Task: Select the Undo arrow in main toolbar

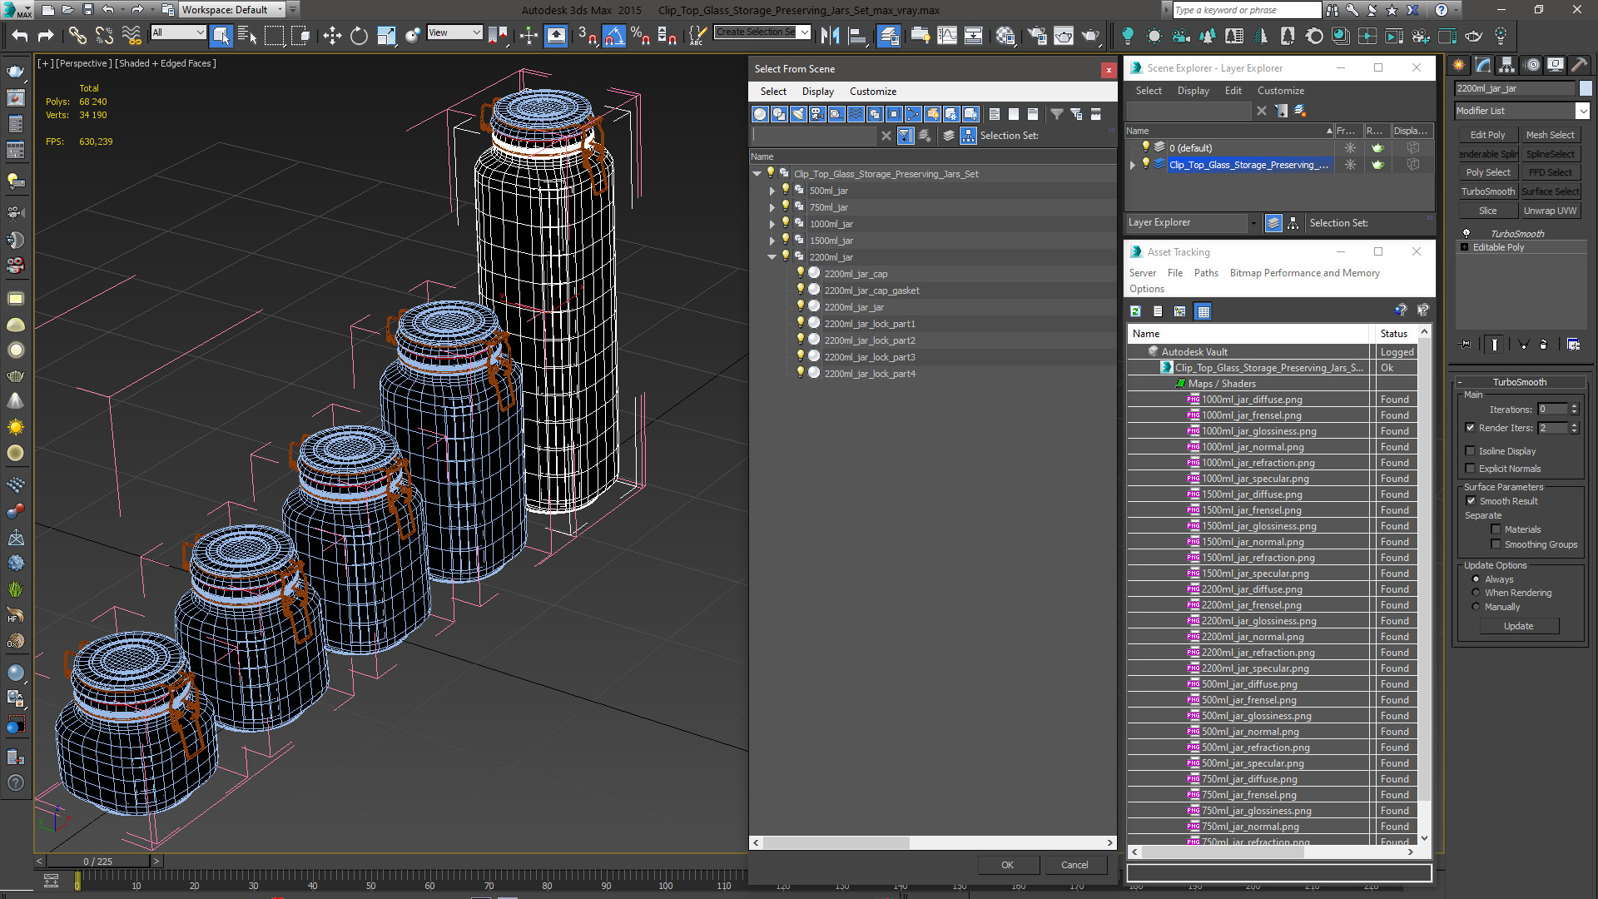Action: pyautogui.click(x=19, y=35)
